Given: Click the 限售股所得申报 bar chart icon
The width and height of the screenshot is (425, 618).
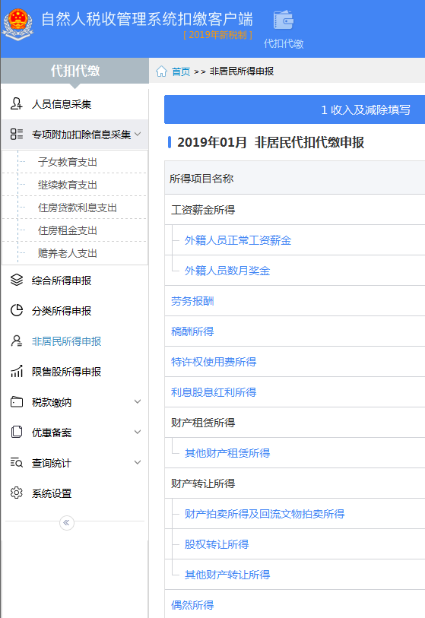Looking at the screenshot, I should (x=16, y=371).
